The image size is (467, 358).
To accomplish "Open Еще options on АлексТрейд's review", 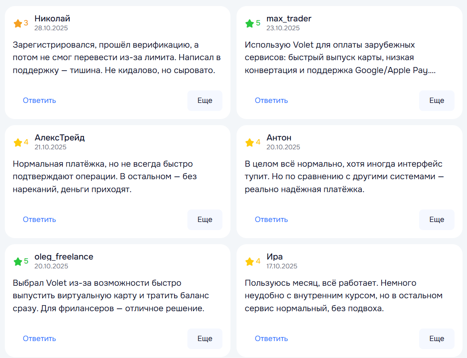I will point(205,220).
